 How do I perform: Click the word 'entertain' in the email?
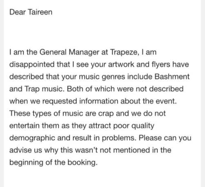[25, 126]
